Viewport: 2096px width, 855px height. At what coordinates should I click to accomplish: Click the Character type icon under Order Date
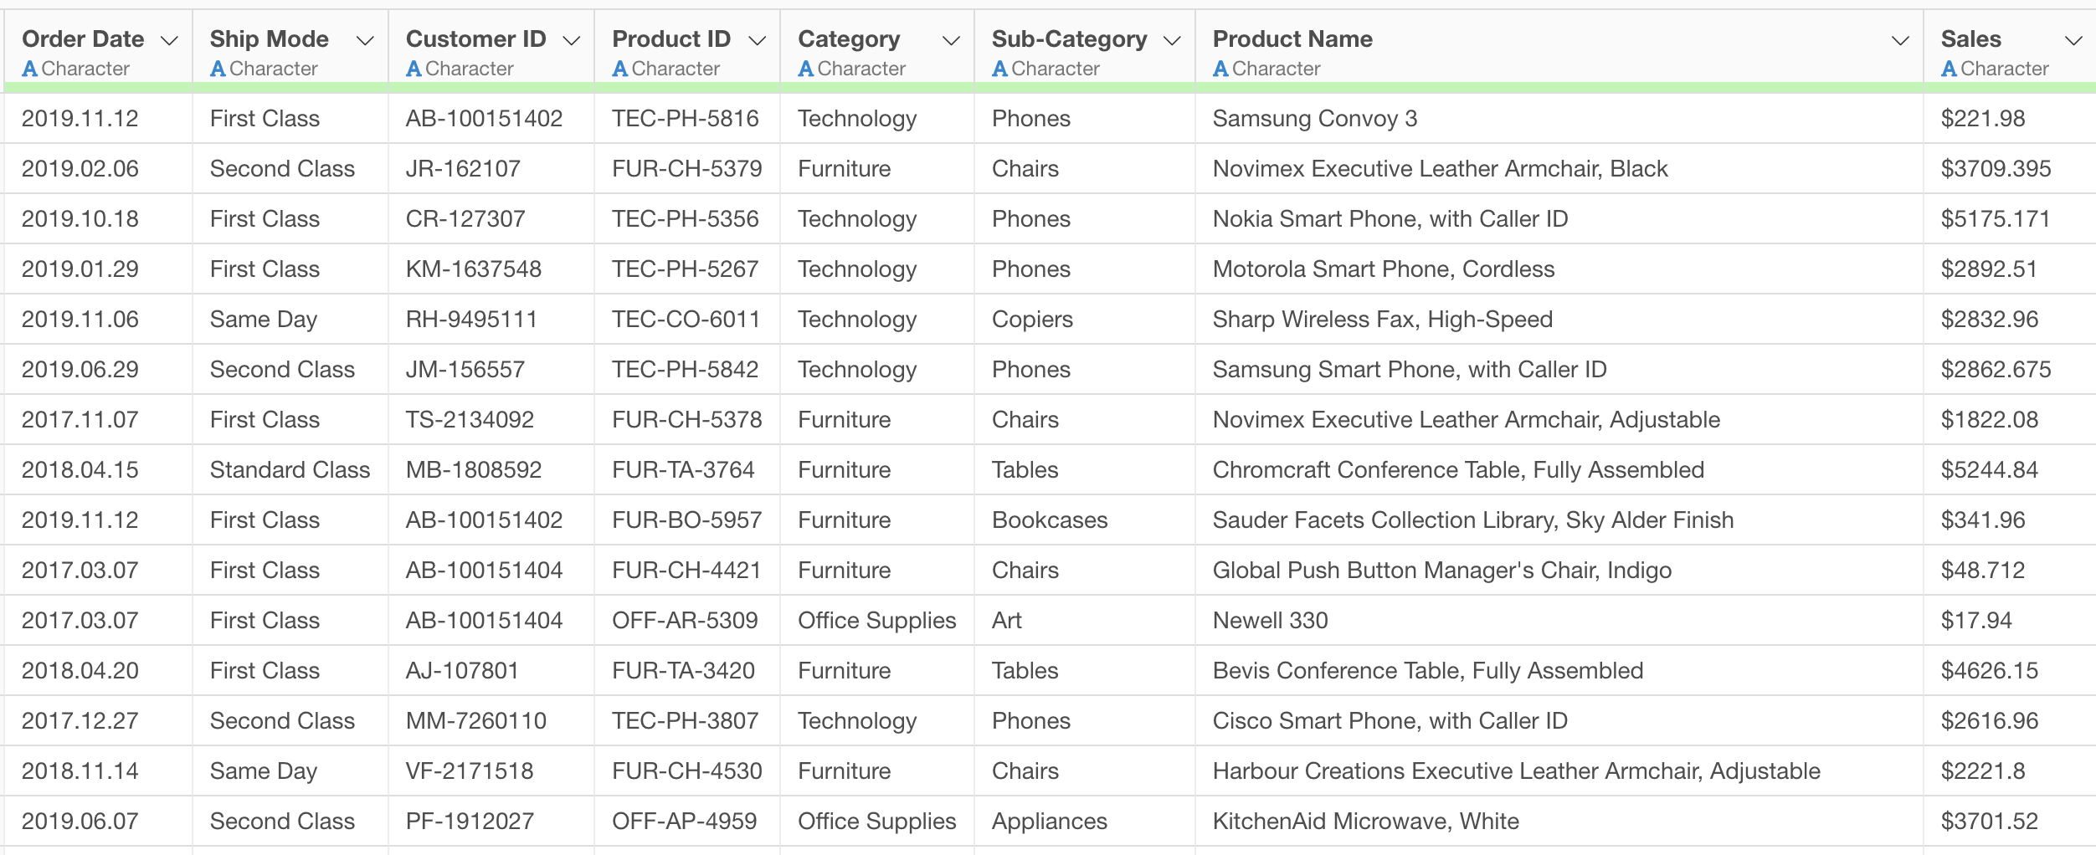click(30, 69)
